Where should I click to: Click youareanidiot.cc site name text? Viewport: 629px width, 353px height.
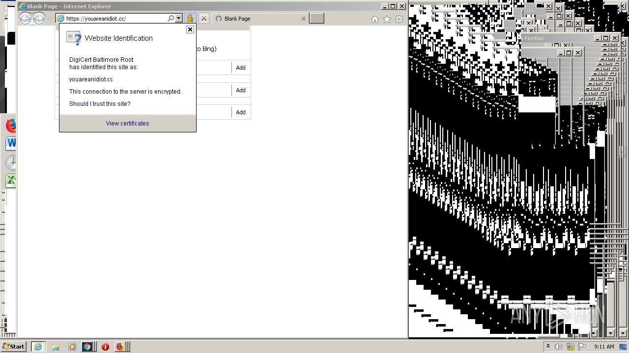(x=91, y=79)
